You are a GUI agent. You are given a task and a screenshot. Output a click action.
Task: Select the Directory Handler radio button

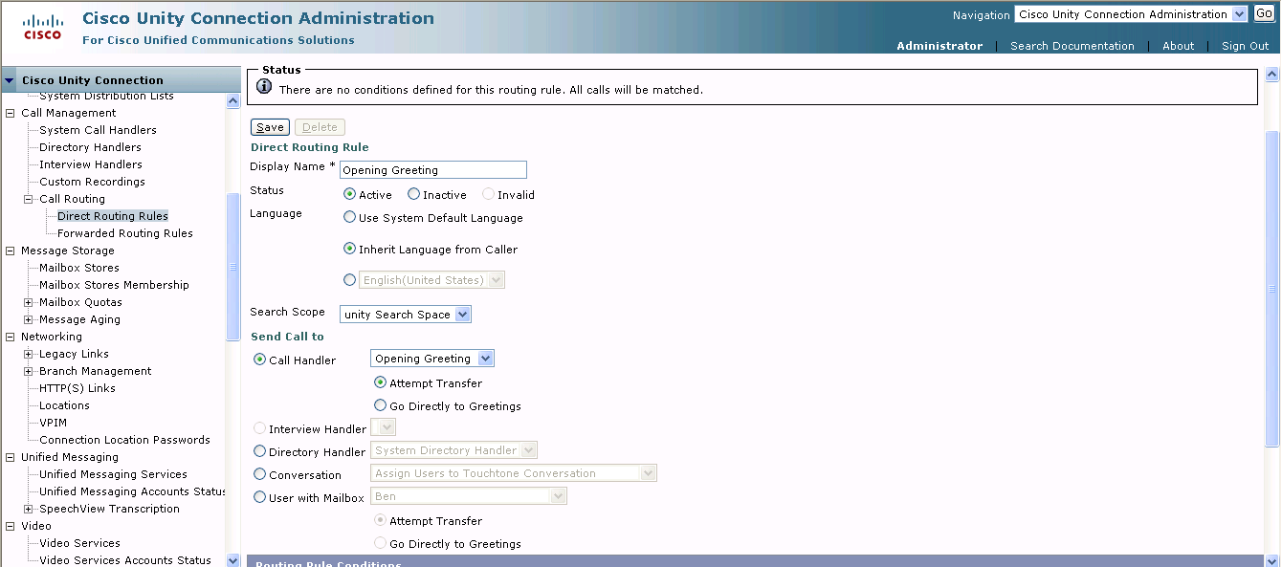point(259,451)
